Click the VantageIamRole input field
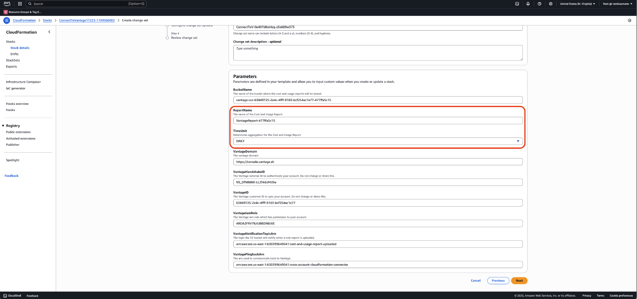 (378, 223)
